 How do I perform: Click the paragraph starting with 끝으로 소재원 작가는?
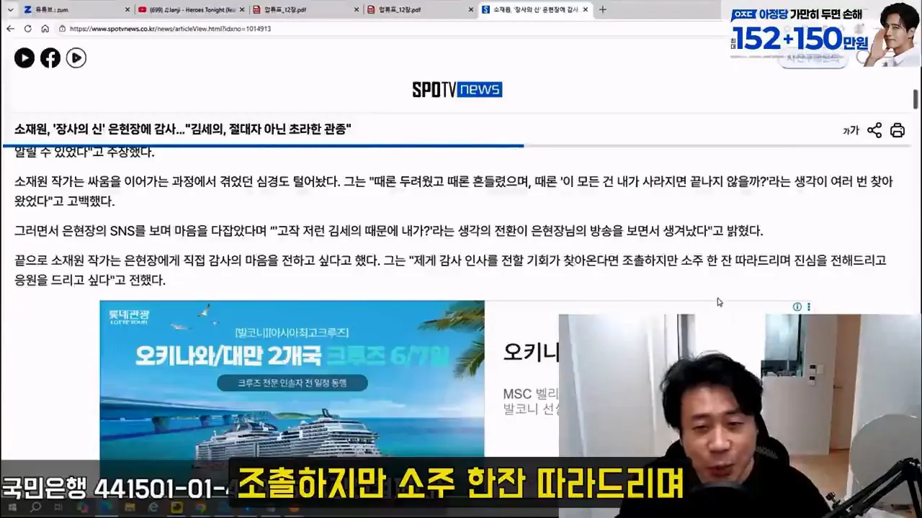450,270
